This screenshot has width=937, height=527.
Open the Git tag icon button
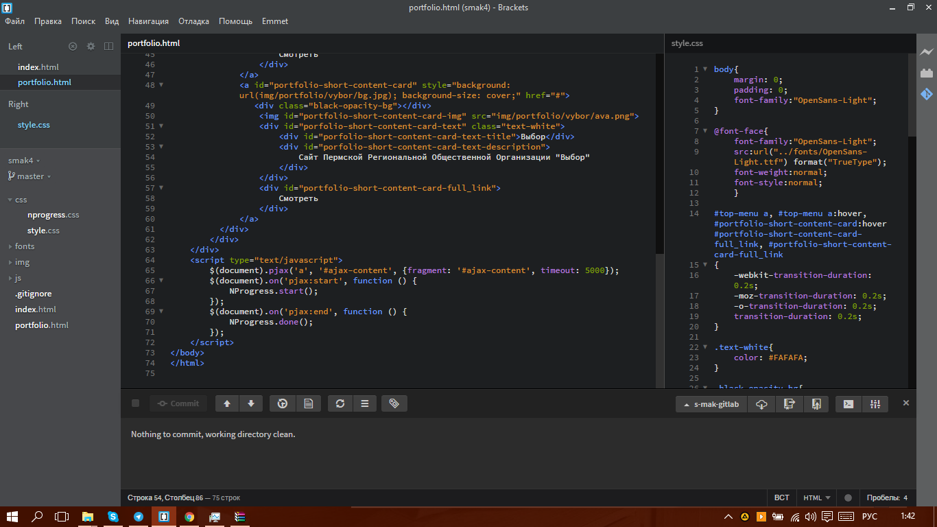click(x=394, y=403)
